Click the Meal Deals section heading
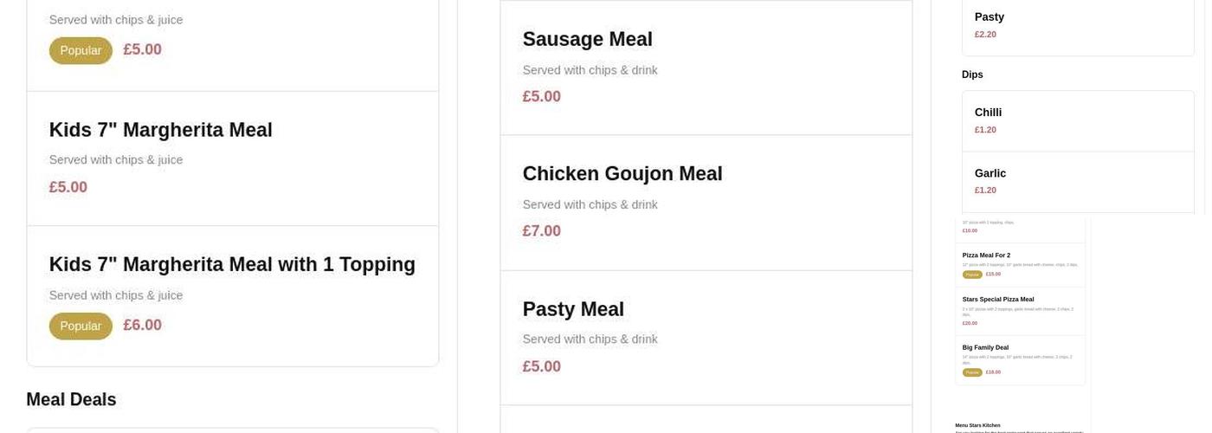 pos(71,400)
